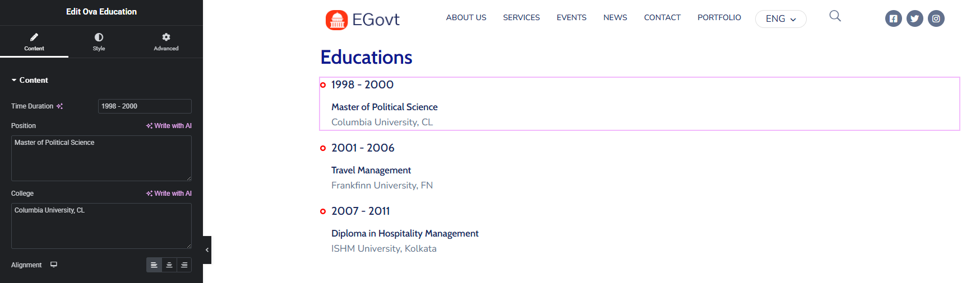Click responsive device icon next to Alignment

[x=54, y=265]
